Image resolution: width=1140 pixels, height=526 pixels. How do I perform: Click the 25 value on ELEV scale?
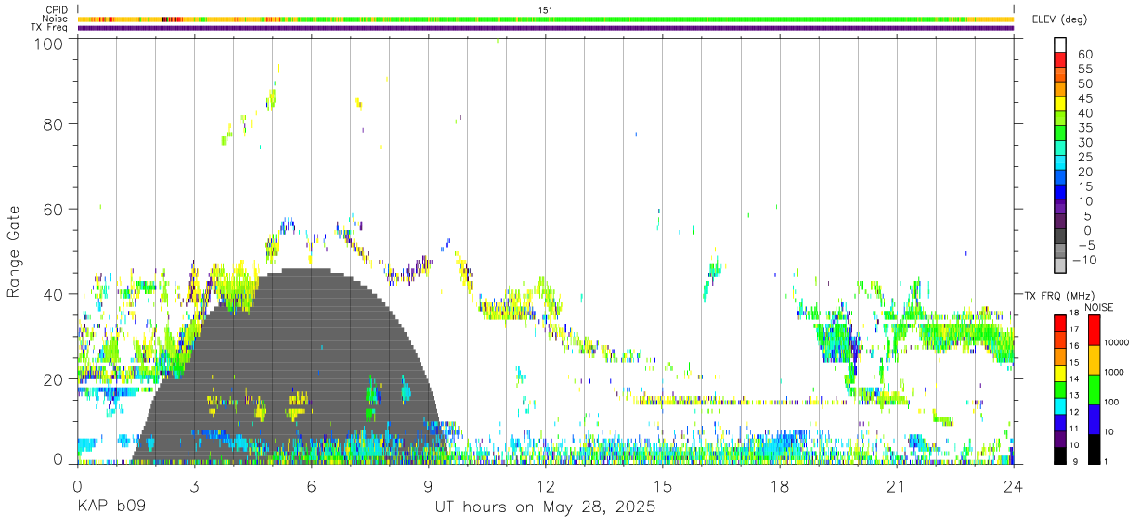(1085, 157)
